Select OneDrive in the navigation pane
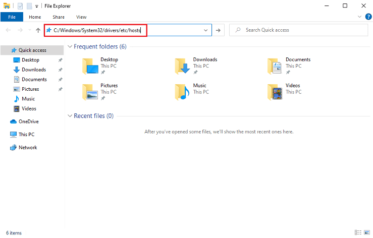The width and height of the screenshot is (373, 238). click(28, 122)
